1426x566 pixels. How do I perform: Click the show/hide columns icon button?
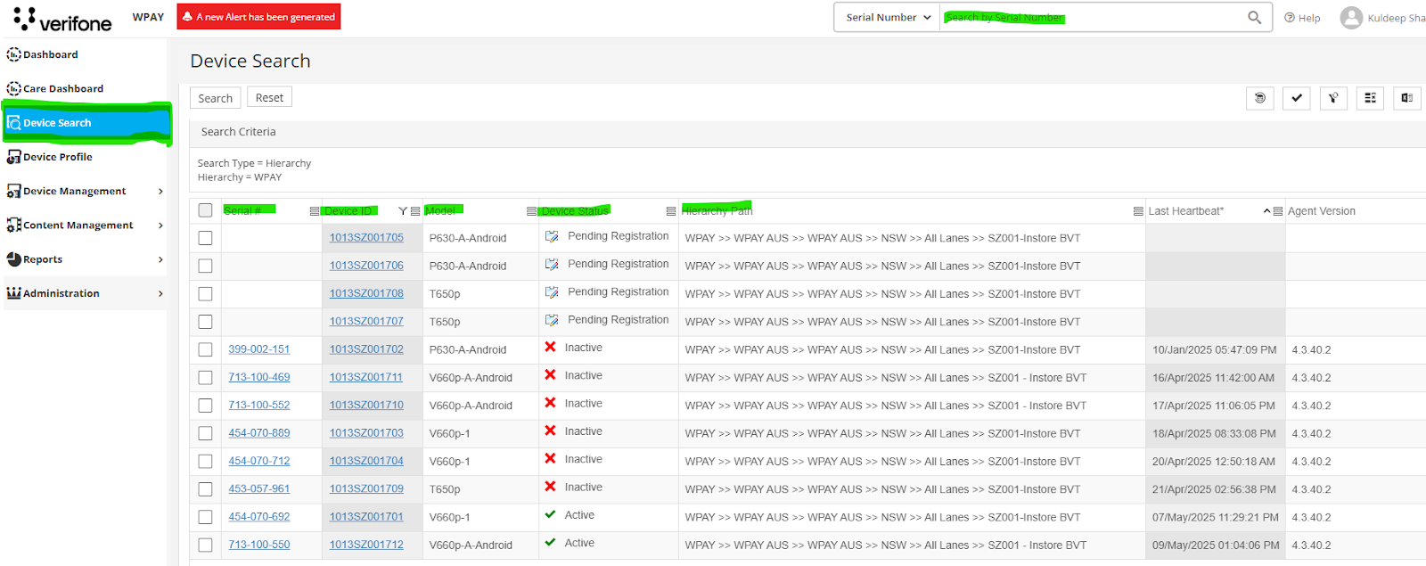click(1370, 98)
